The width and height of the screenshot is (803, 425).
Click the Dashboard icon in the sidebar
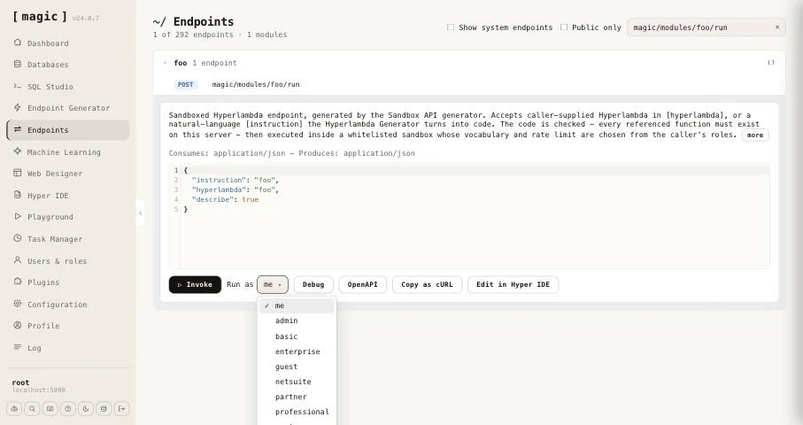click(x=18, y=42)
